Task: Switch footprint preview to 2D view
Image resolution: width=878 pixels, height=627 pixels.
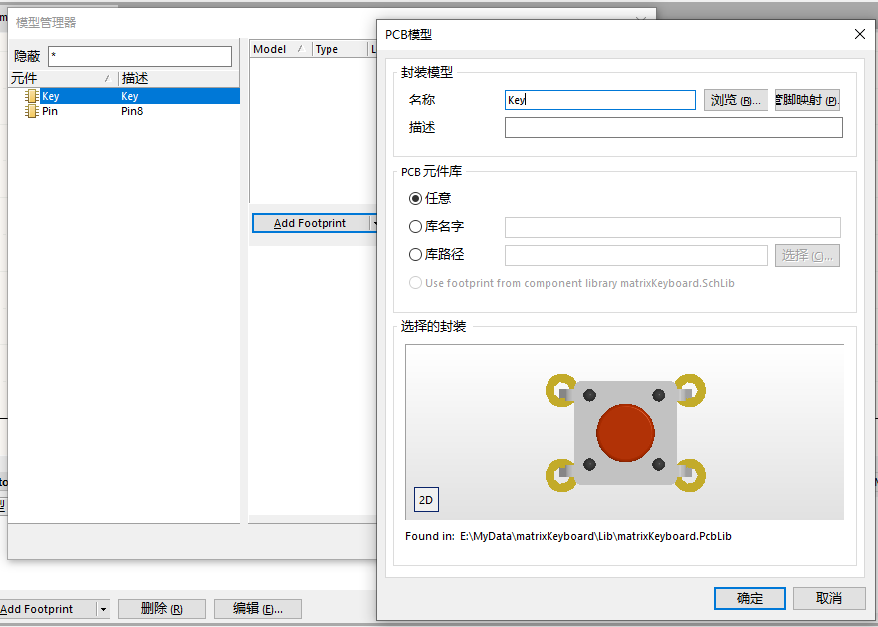Action: pos(425,500)
